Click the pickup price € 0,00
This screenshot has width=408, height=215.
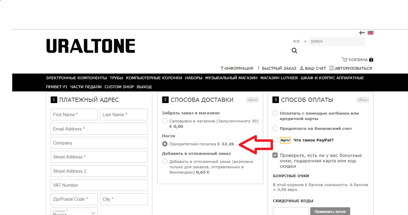pyautogui.click(x=176, y=126)
